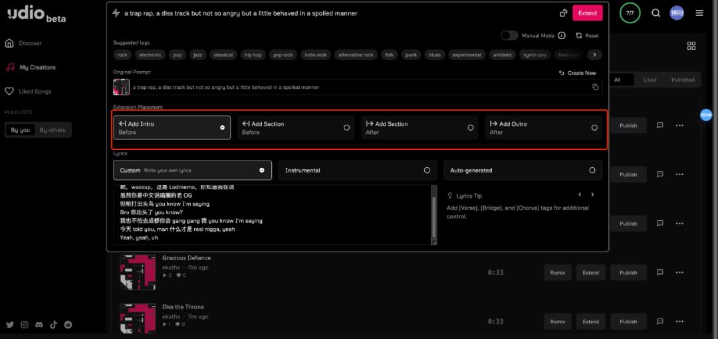
Task: Select Add Outro After placement
Action: pyautogui.click(x=544, y=127)
